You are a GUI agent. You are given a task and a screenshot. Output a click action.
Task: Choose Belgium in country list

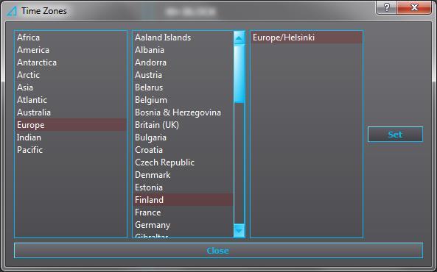point(183,100)
